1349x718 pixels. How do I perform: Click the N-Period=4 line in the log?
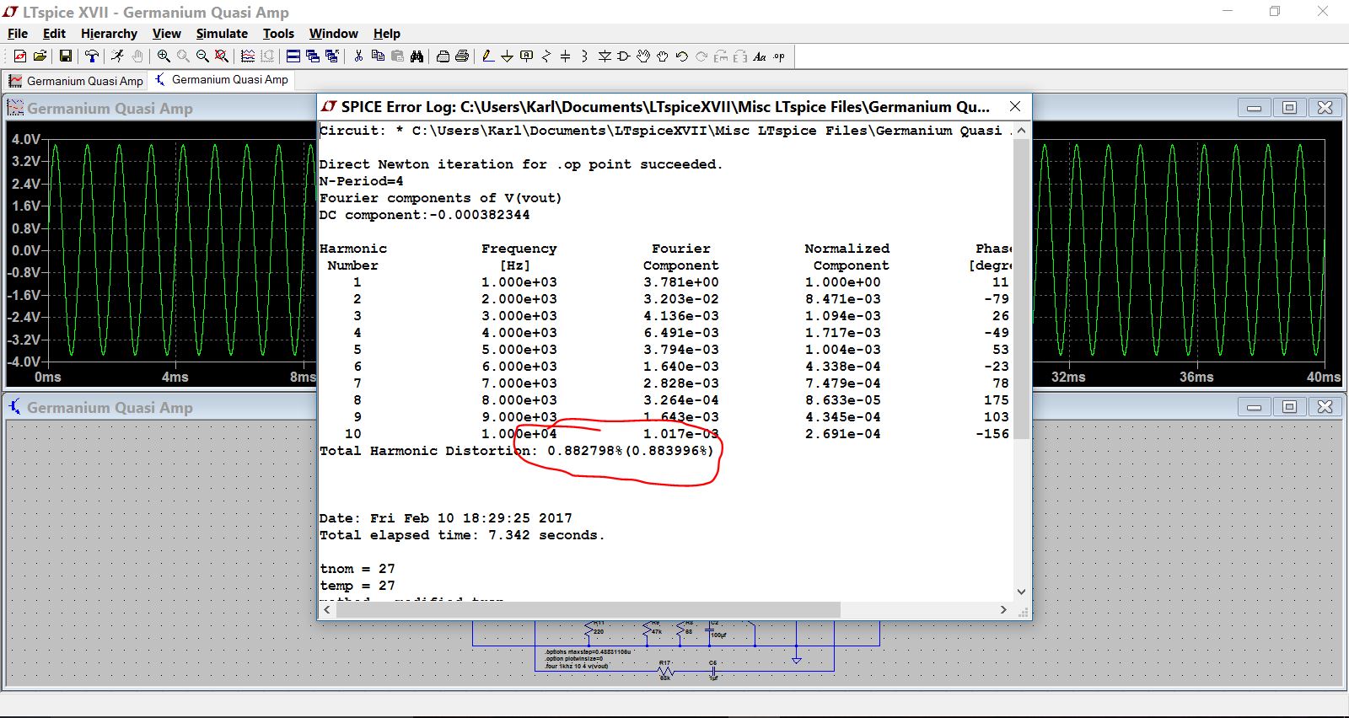(x=361, y=181)
